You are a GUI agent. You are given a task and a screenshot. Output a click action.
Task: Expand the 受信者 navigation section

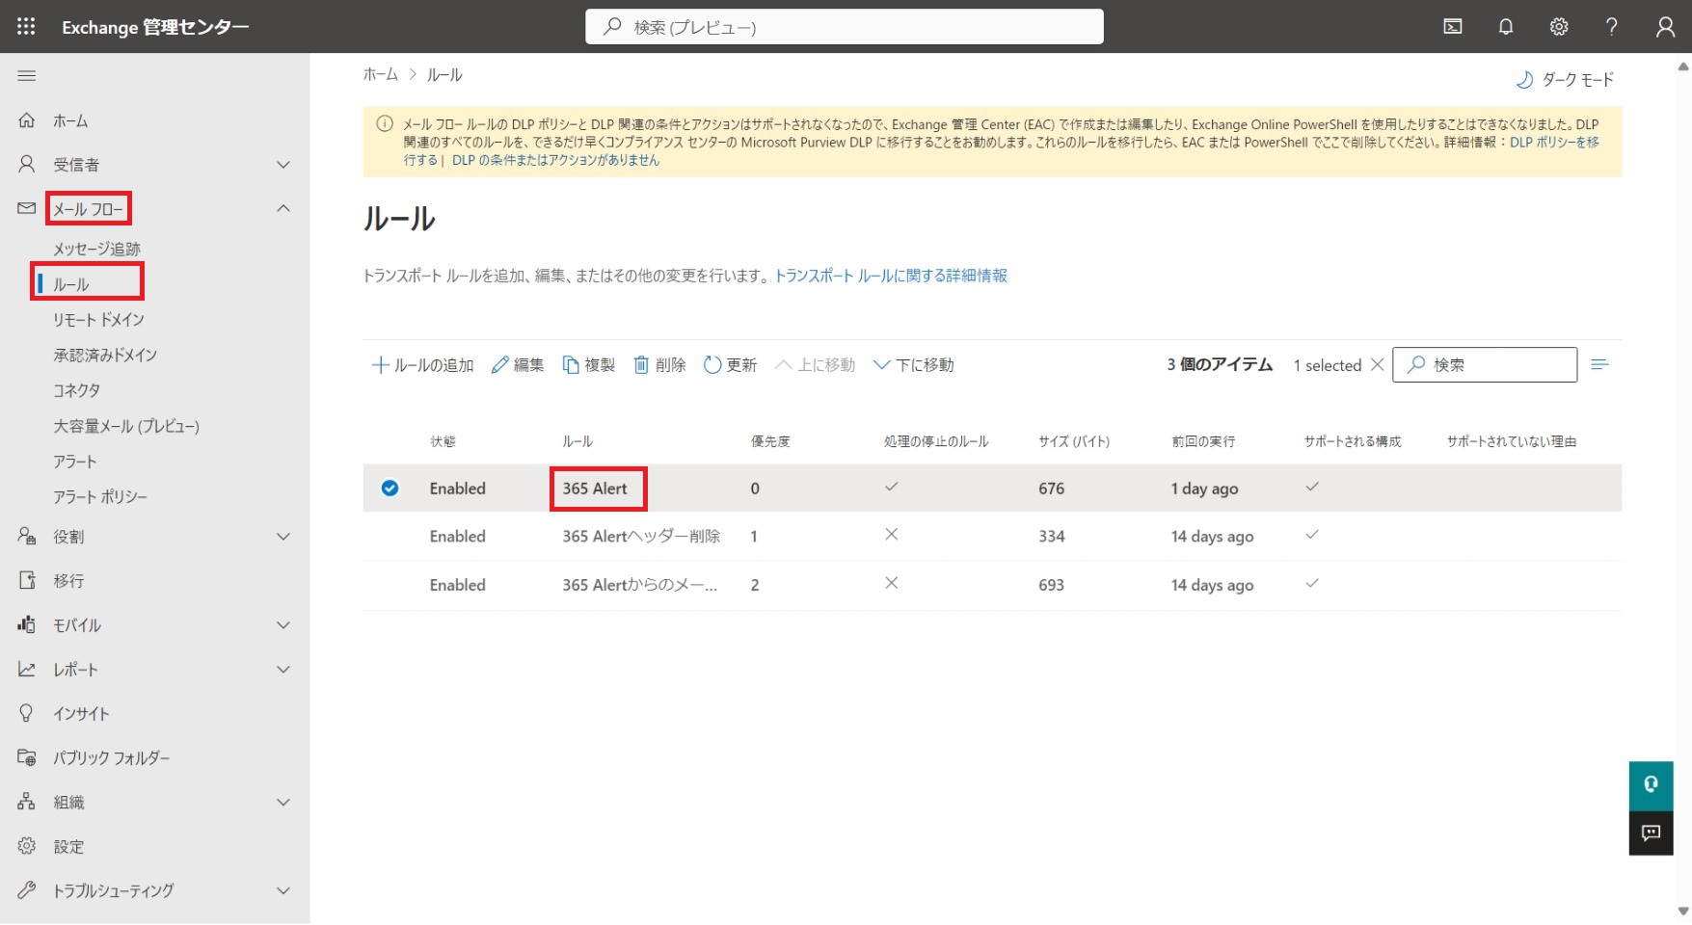pyautogui.click(x=283, y=165)
